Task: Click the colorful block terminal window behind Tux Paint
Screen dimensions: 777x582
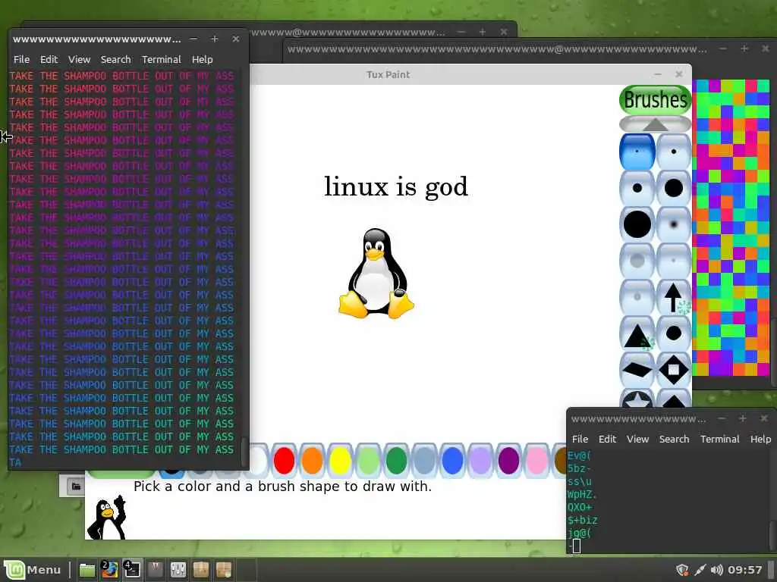Action: 731,227
